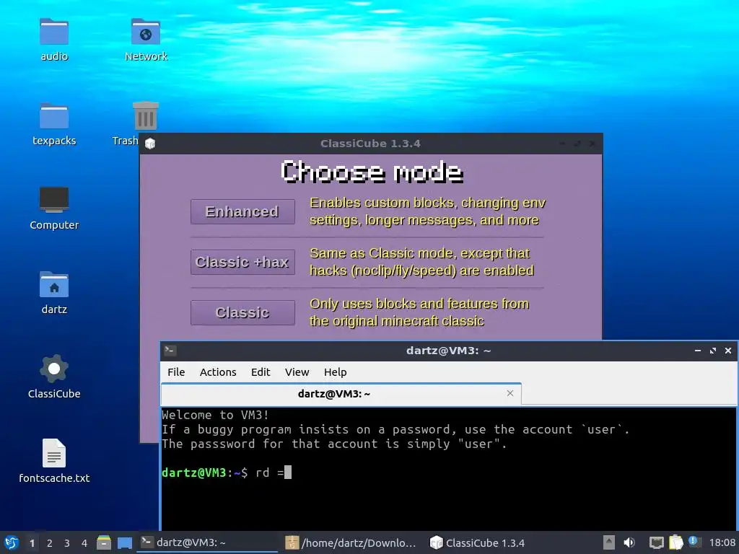
Task: Launch the ClassiCube gear icon on the desktop
Action: point(53,369)
